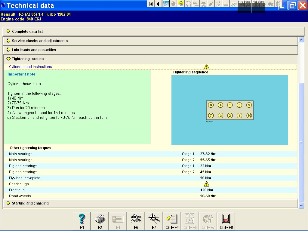Select the '50 Nm' flywheel value
The image size is (308, 231).
click(x=205, y=178)
